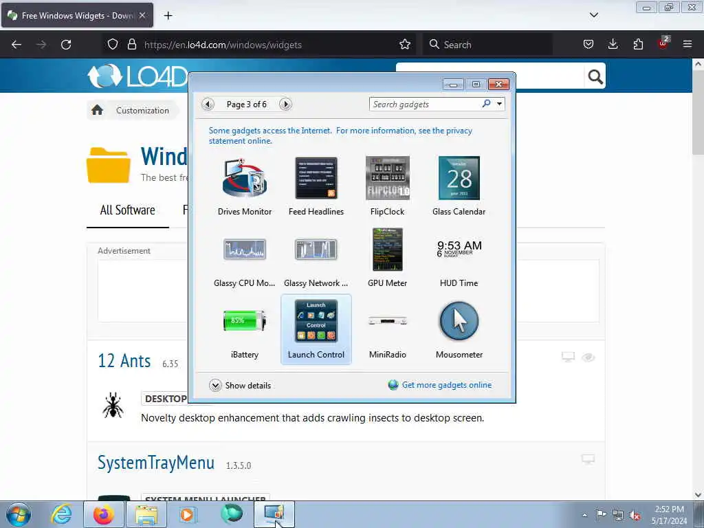Select the Glassy Network gadget icon
This screenshot has width=704, height=528.
[316, 250]
